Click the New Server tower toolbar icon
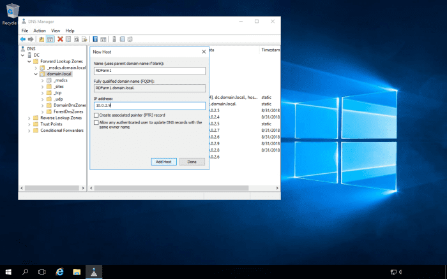447x279 pixels. tap(114, 39)
